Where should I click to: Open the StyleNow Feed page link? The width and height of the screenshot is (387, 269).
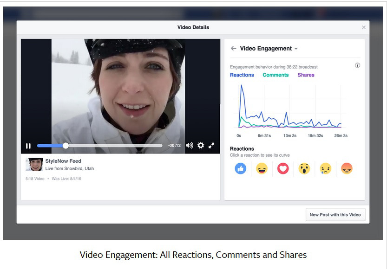point(63,161)
